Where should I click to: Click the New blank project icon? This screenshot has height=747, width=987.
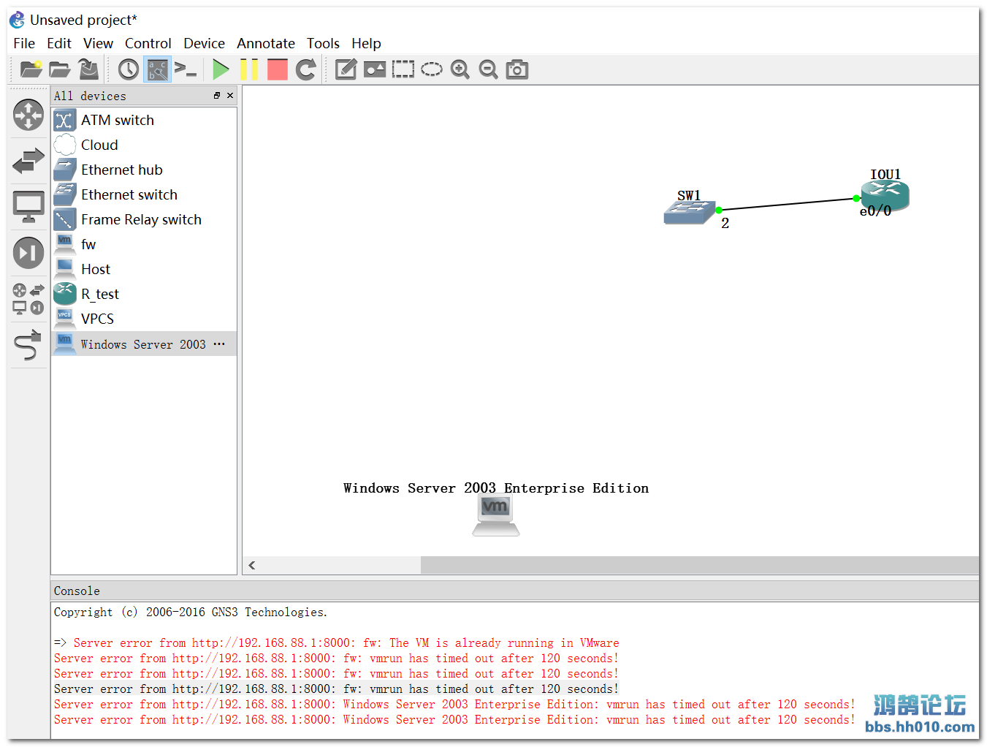point(31,69)
